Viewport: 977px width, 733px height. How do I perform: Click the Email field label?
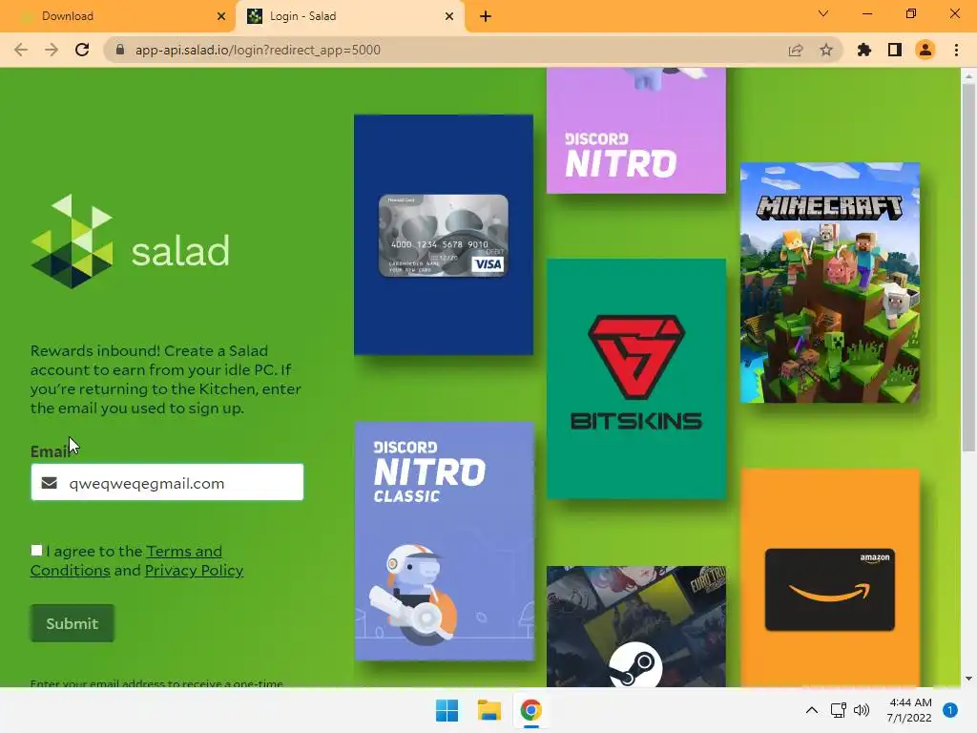50,451
